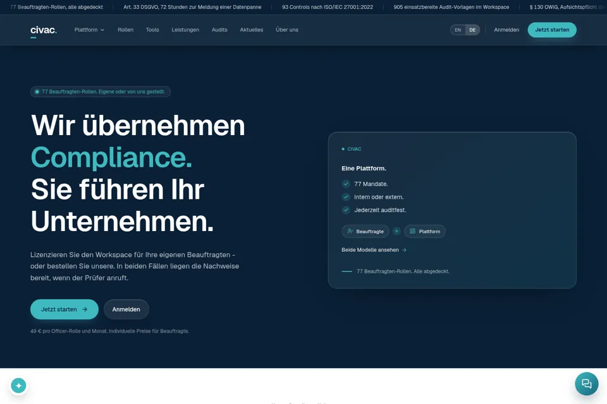Viewport: 607px width, 404px height.
Task: Click the checkmark beside 77 Mandate
Action: (346, 184)
